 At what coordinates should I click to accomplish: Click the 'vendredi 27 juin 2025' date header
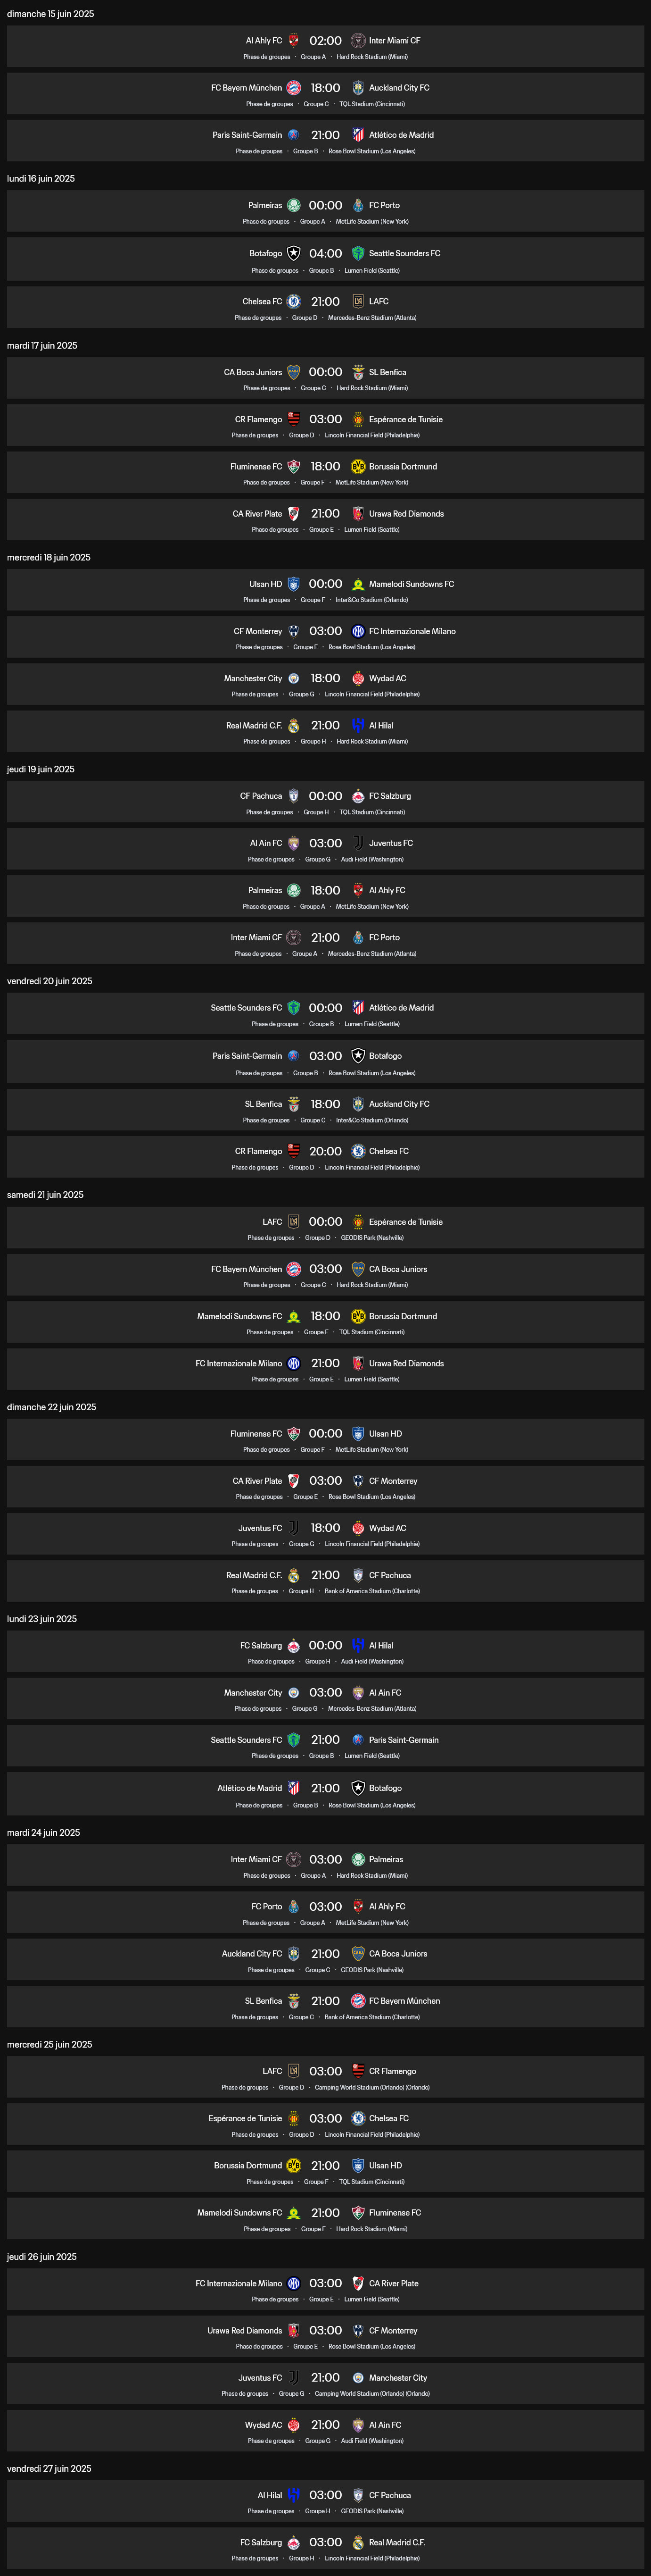(x=49, y=2469)
